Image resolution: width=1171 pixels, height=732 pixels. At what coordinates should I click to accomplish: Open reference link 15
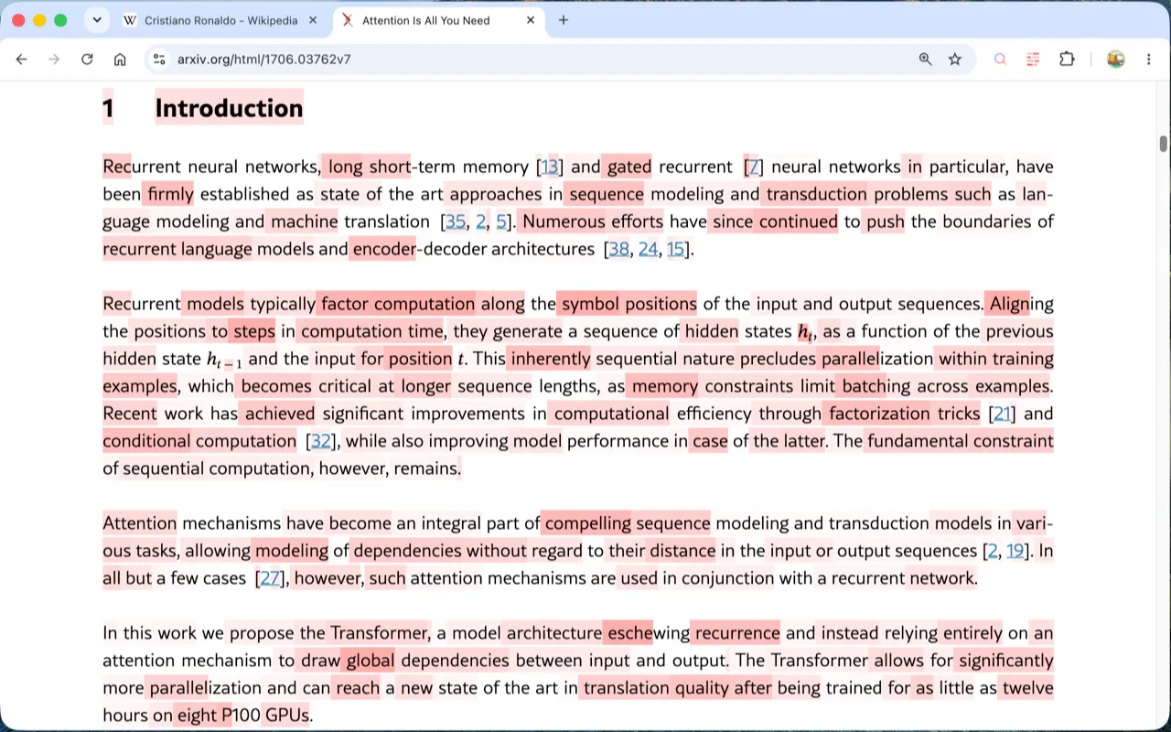675,249
